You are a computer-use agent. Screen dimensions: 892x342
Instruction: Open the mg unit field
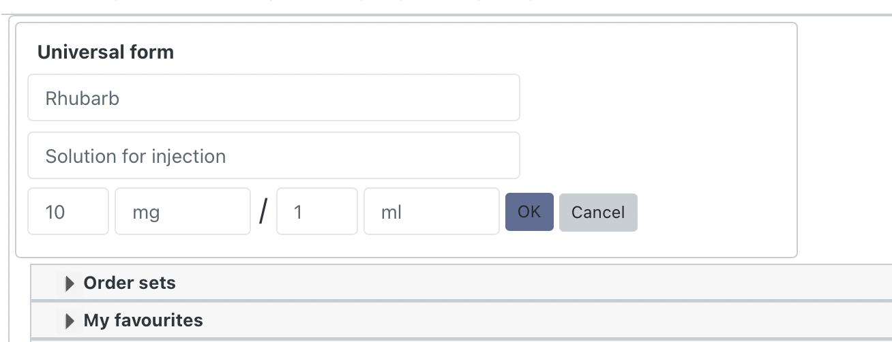coord(182,212)
